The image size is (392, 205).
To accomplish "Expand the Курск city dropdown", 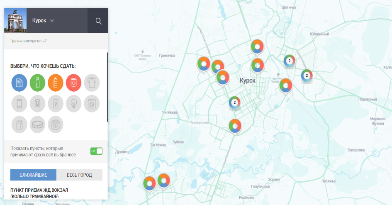I will click(43, 20).
